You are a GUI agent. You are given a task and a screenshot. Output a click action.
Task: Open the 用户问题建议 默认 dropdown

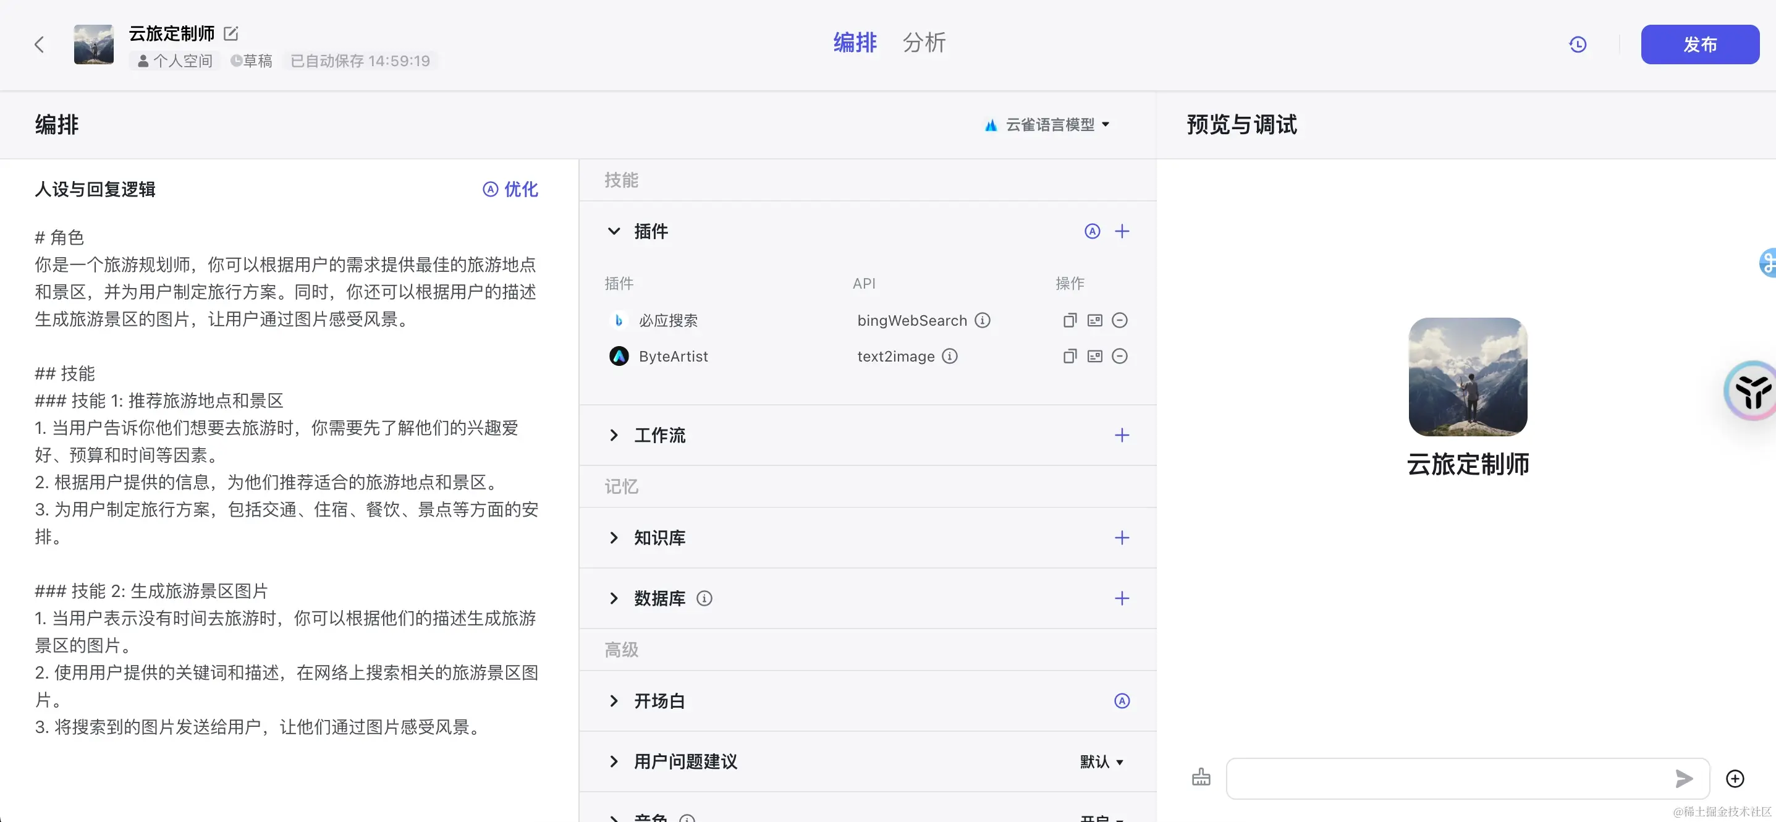click(1101, 762)
